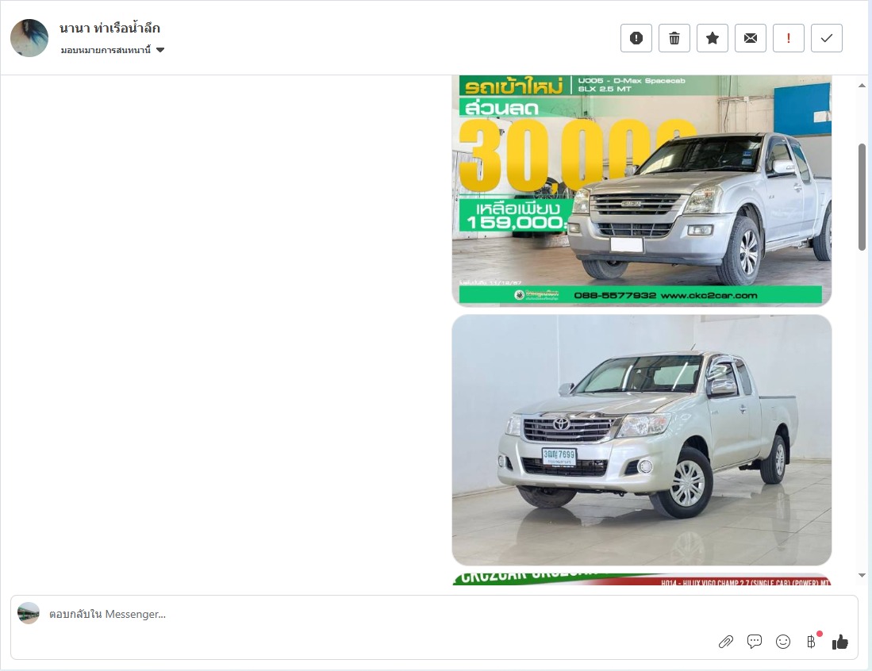
Task: Open payment request baht icon
Action: 812,642
